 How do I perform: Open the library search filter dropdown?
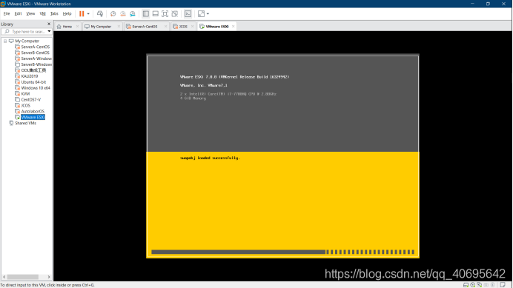point(49,31)
